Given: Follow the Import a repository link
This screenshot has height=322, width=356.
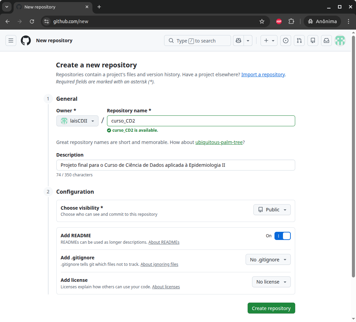Looking at the screenshot, I should click(x=263, y=75).
